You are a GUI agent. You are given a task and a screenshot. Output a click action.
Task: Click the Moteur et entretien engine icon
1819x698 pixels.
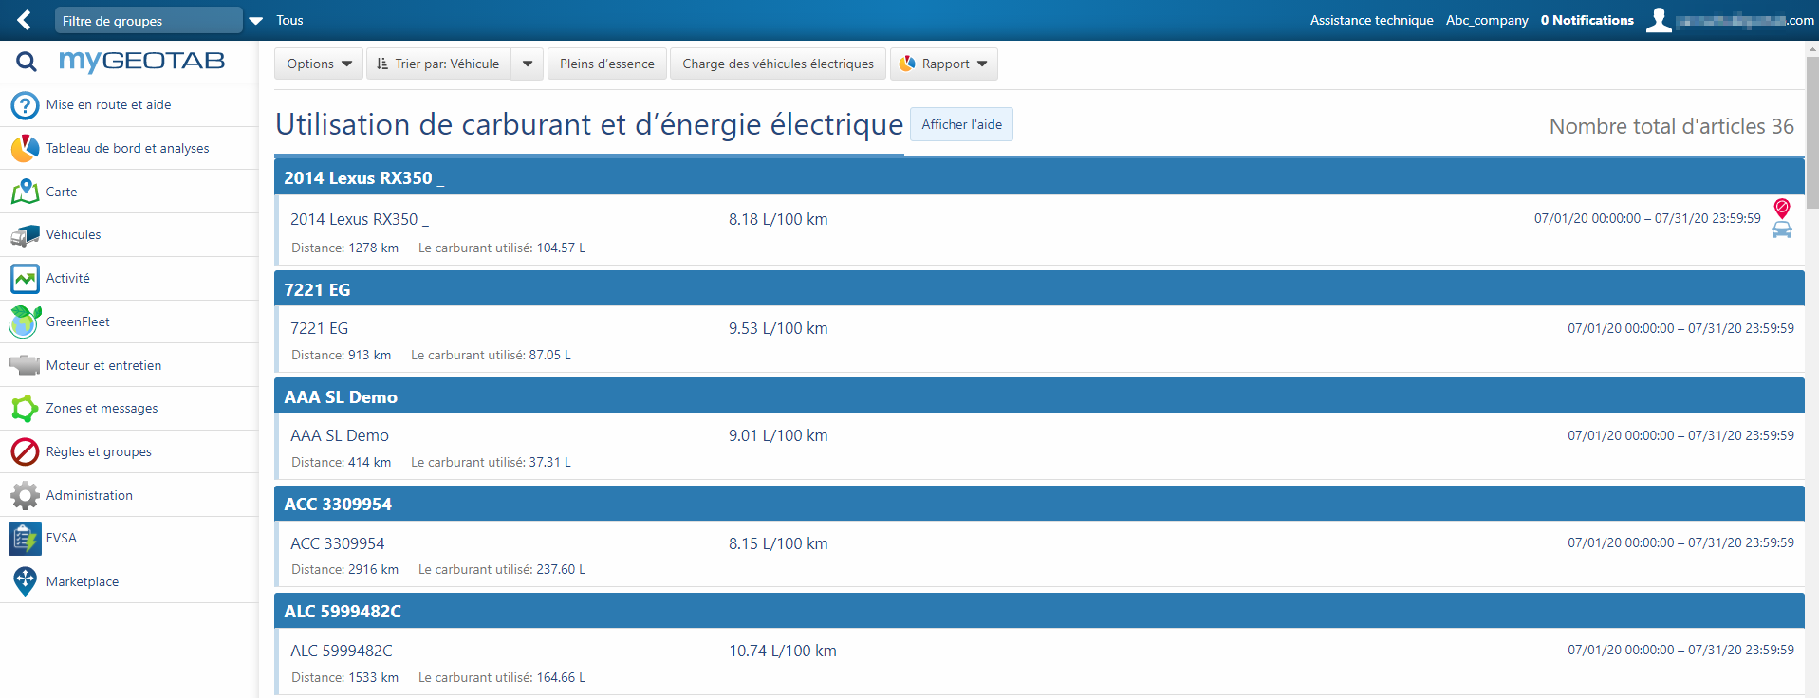(x=25, y=365)
